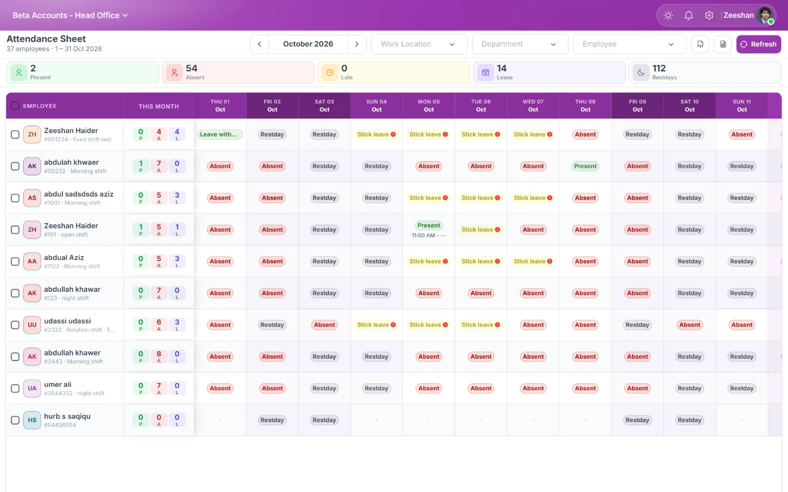Click the HS avatar for hurb s saqiqu
Viewport: 788px width, 492px height.
pyautogui.click(x=32, y=420)
